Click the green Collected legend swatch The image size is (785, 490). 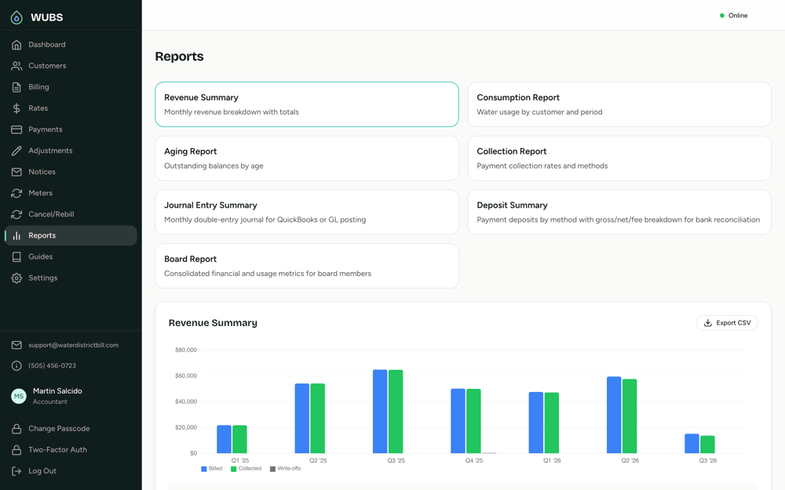tap(233, 469)
